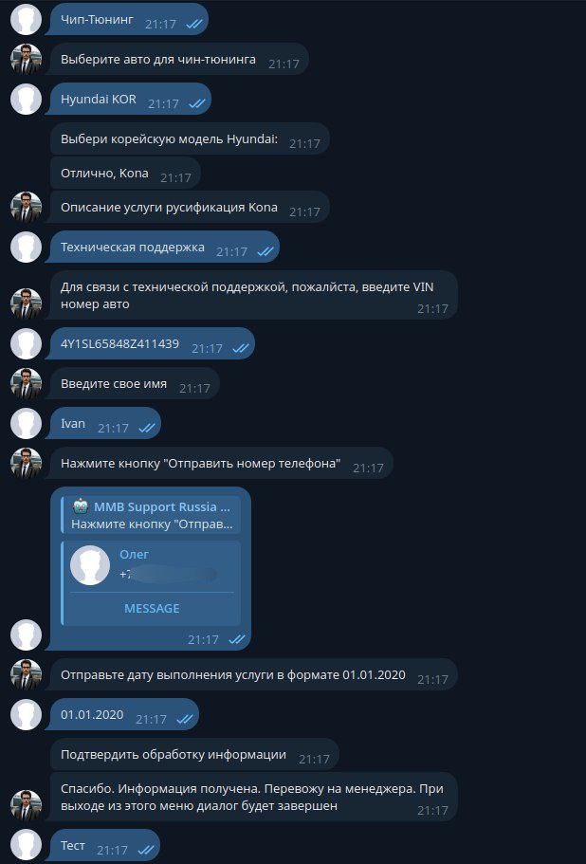Click the MESSAGE button on Олег's contact card

[152, 608]
